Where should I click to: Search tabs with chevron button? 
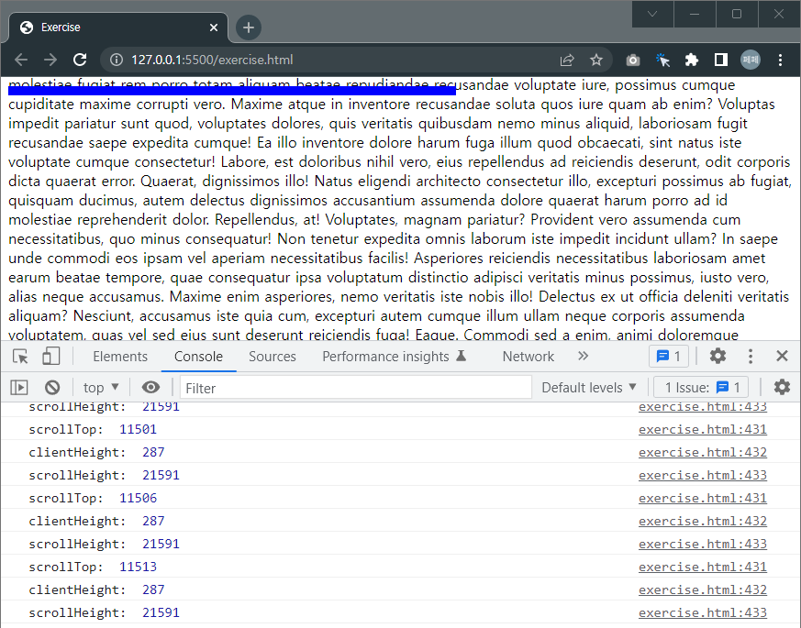pyautogui.click(x=652, y=14)
